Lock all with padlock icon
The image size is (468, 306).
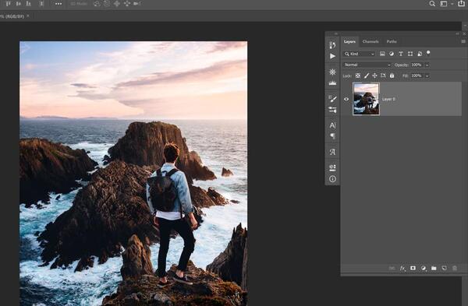(x=392, y=76)
